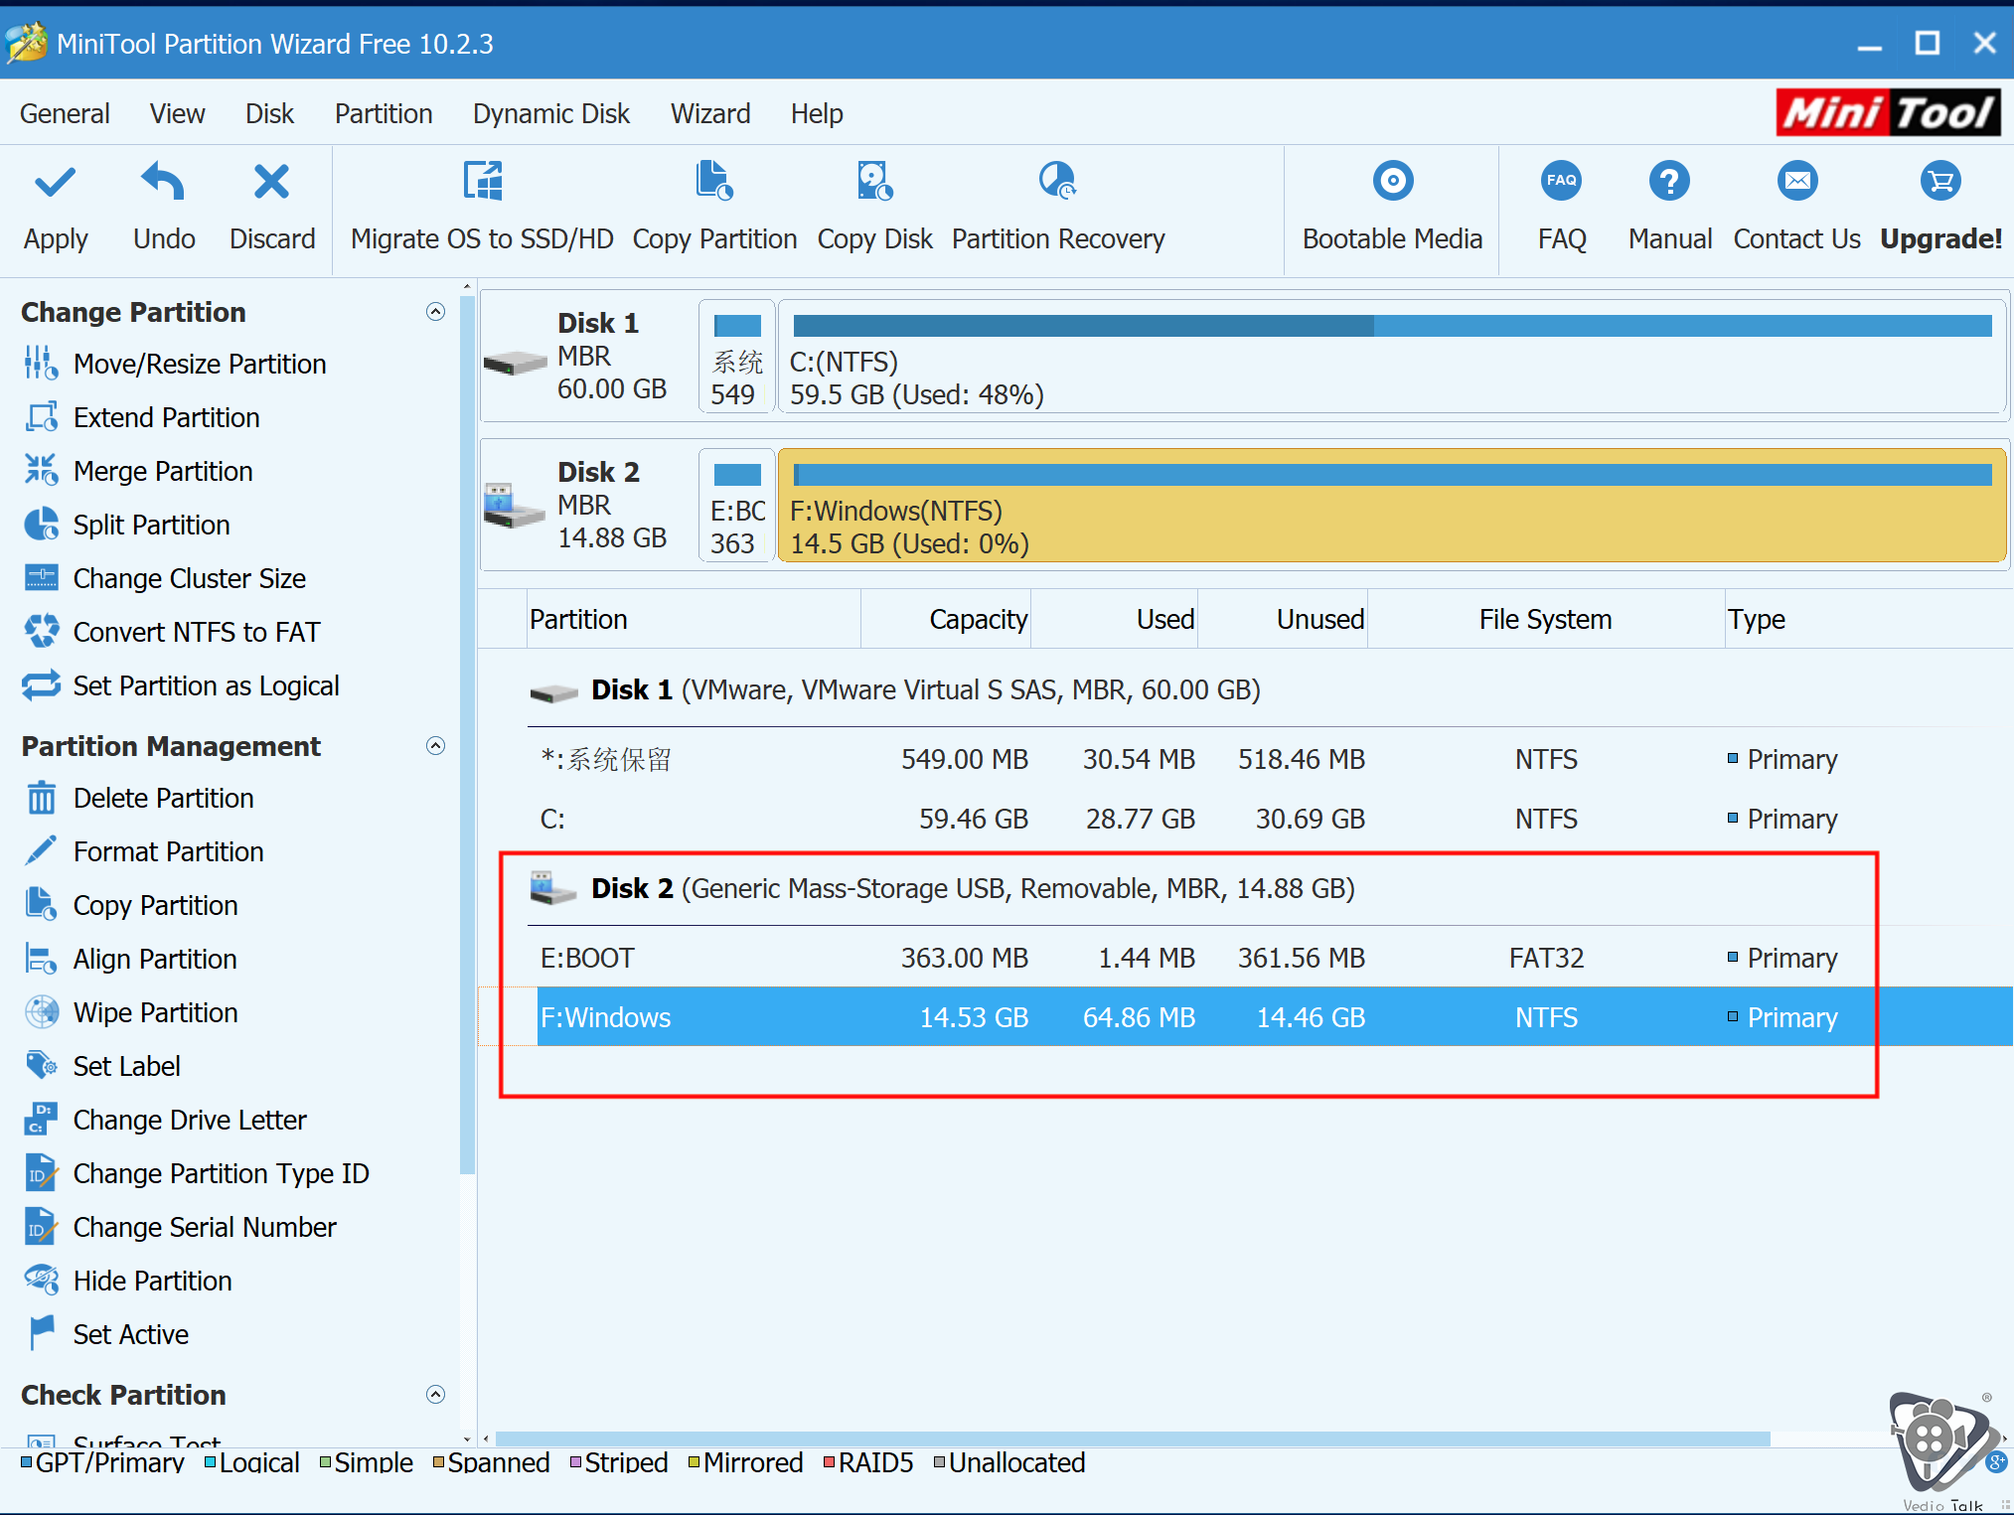
Task: Create Bootable Media
Action: (1392, 208)
